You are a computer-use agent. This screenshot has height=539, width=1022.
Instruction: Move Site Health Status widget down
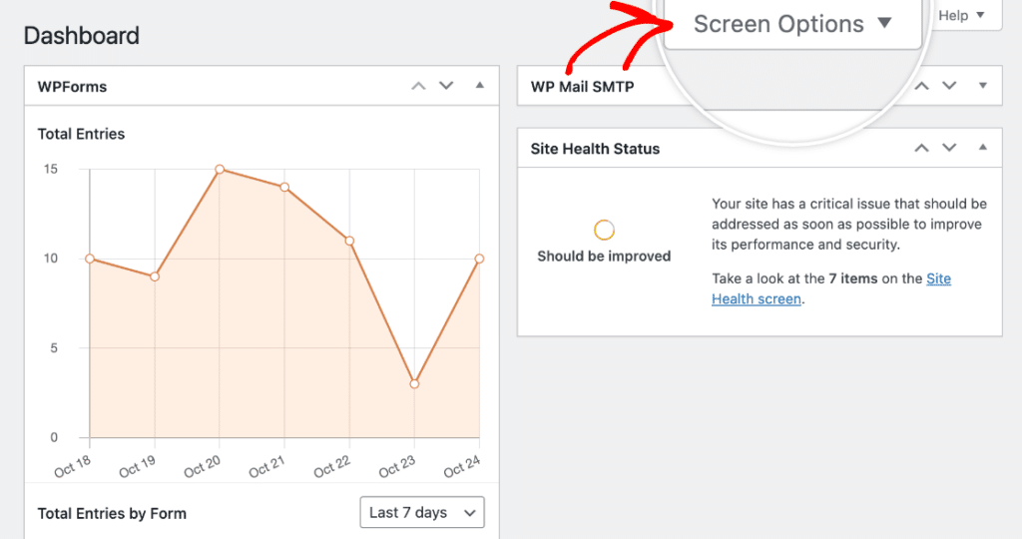coord(950,148)
